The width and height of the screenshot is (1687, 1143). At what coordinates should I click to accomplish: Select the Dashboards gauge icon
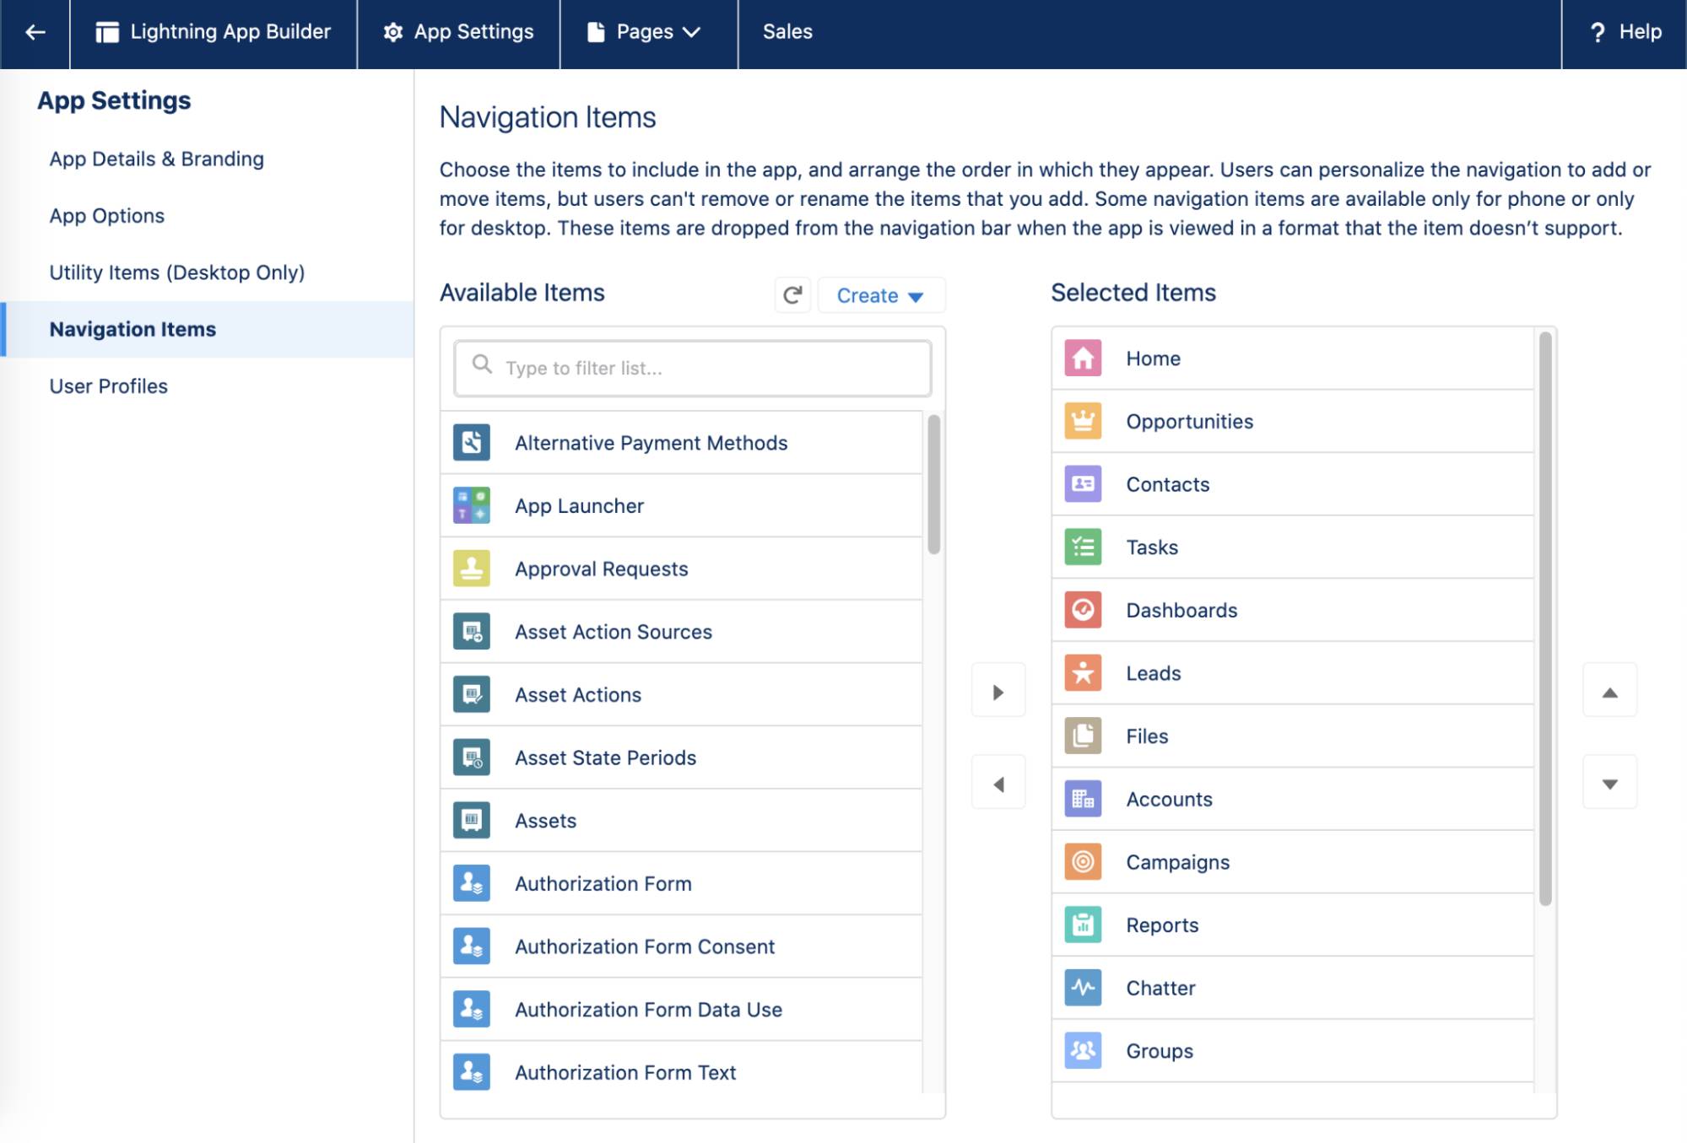point(1083,610)
